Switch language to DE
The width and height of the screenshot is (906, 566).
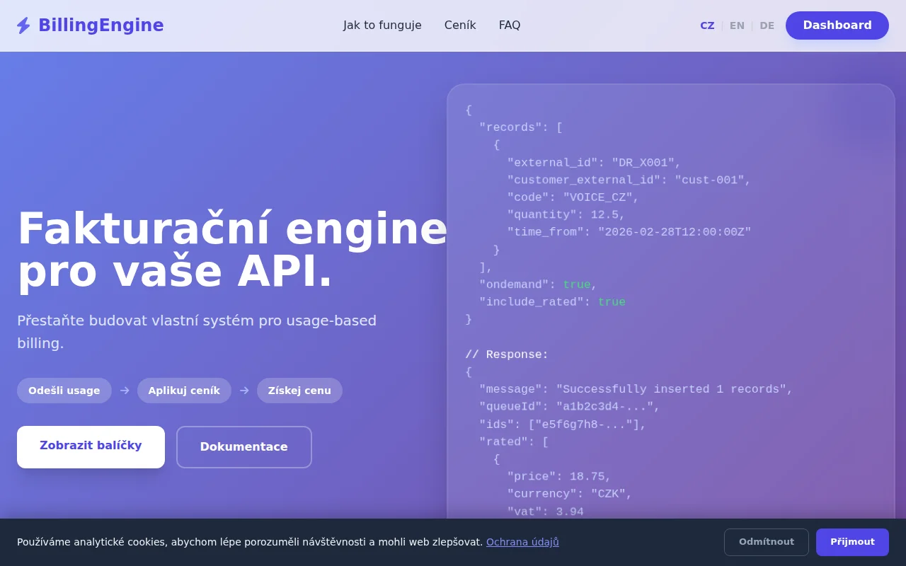pyautogui.click(x=767, y=25)
